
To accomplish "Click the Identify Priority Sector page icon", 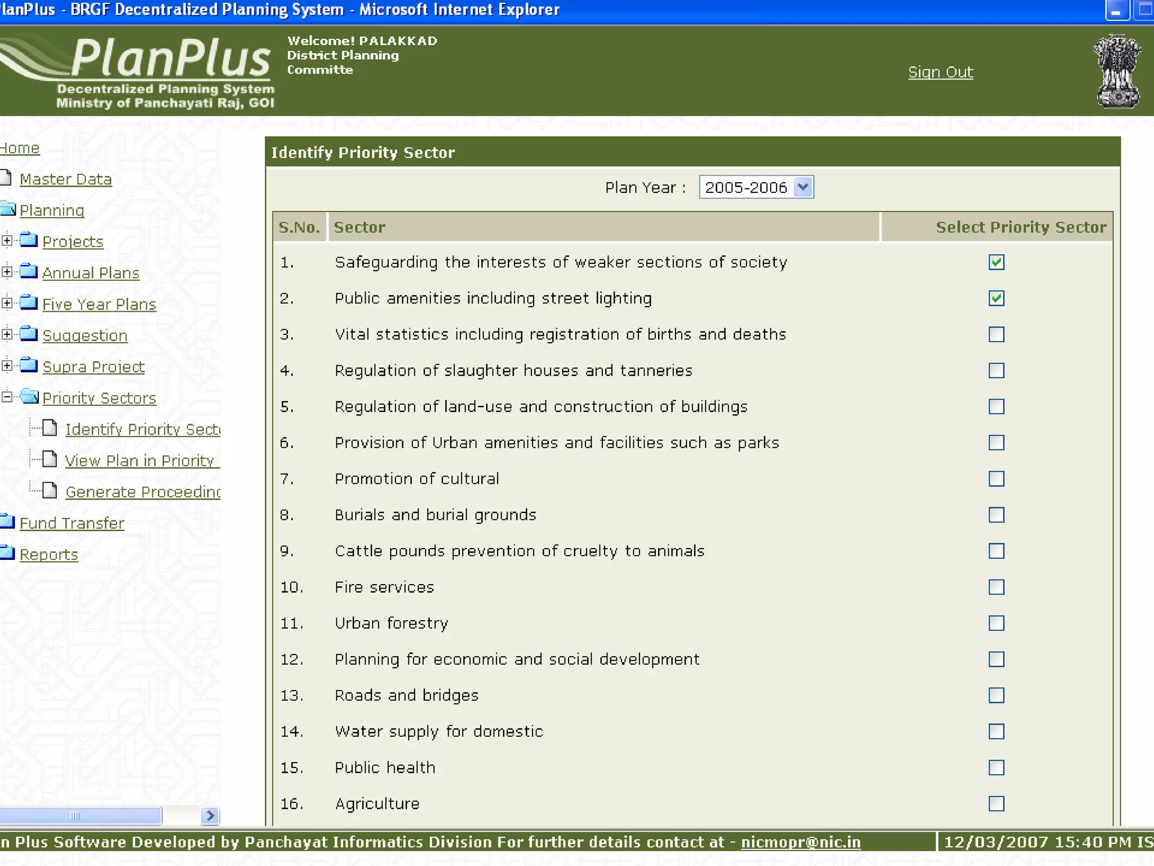I will point(50,428).
